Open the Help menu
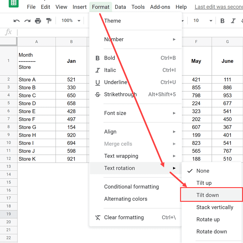The height and width of the screenshot is (243, 243). click(x=181, y=7)
